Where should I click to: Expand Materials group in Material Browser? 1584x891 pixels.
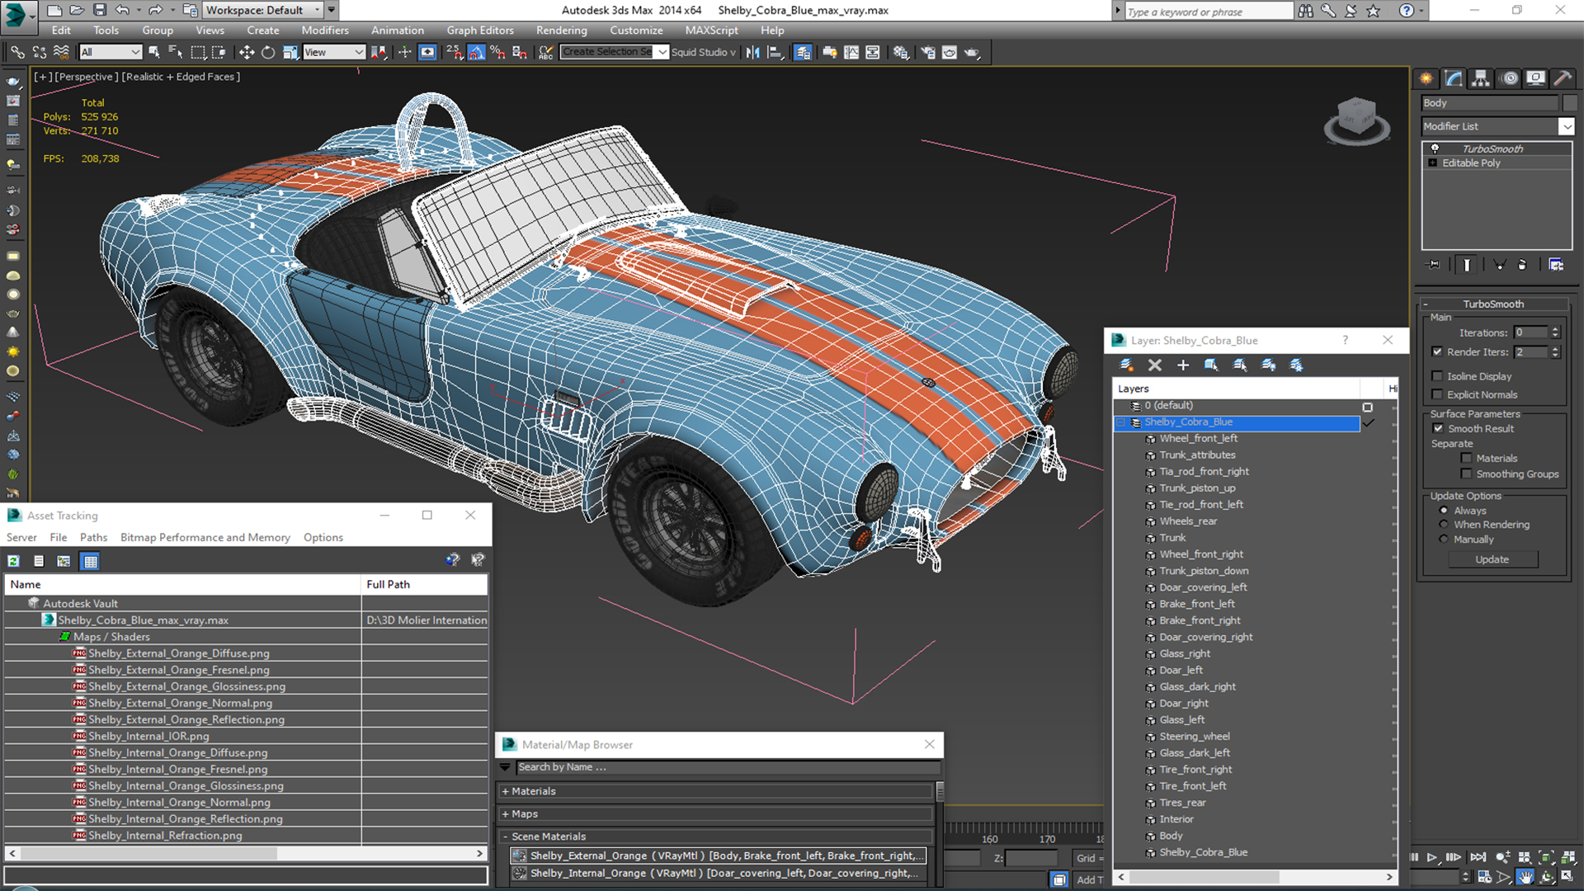pos(505,791)
